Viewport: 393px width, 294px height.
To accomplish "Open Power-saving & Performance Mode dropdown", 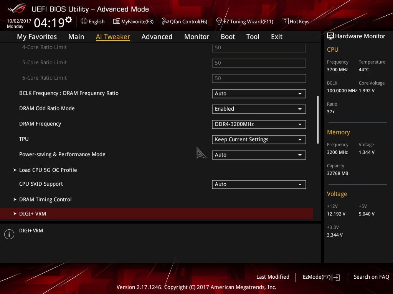I will 259,155.
